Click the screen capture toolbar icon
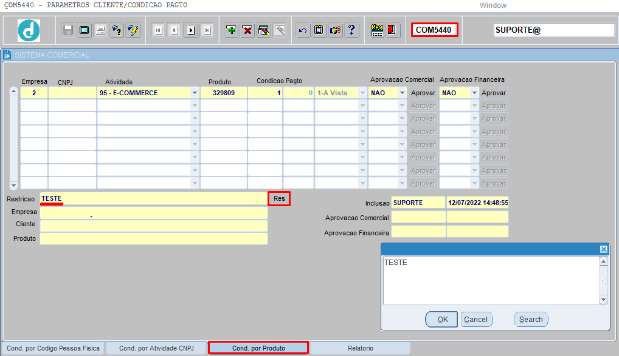619x356 pixels. click(x=84, y=30)
